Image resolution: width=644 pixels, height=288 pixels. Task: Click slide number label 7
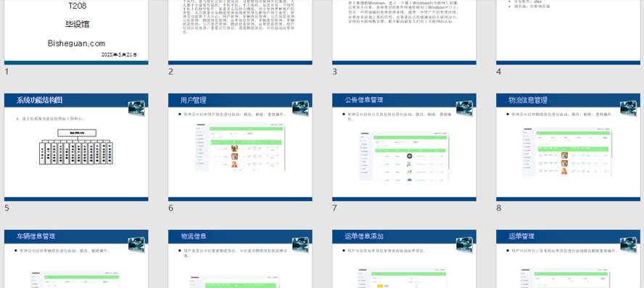[x=335, y=208]
